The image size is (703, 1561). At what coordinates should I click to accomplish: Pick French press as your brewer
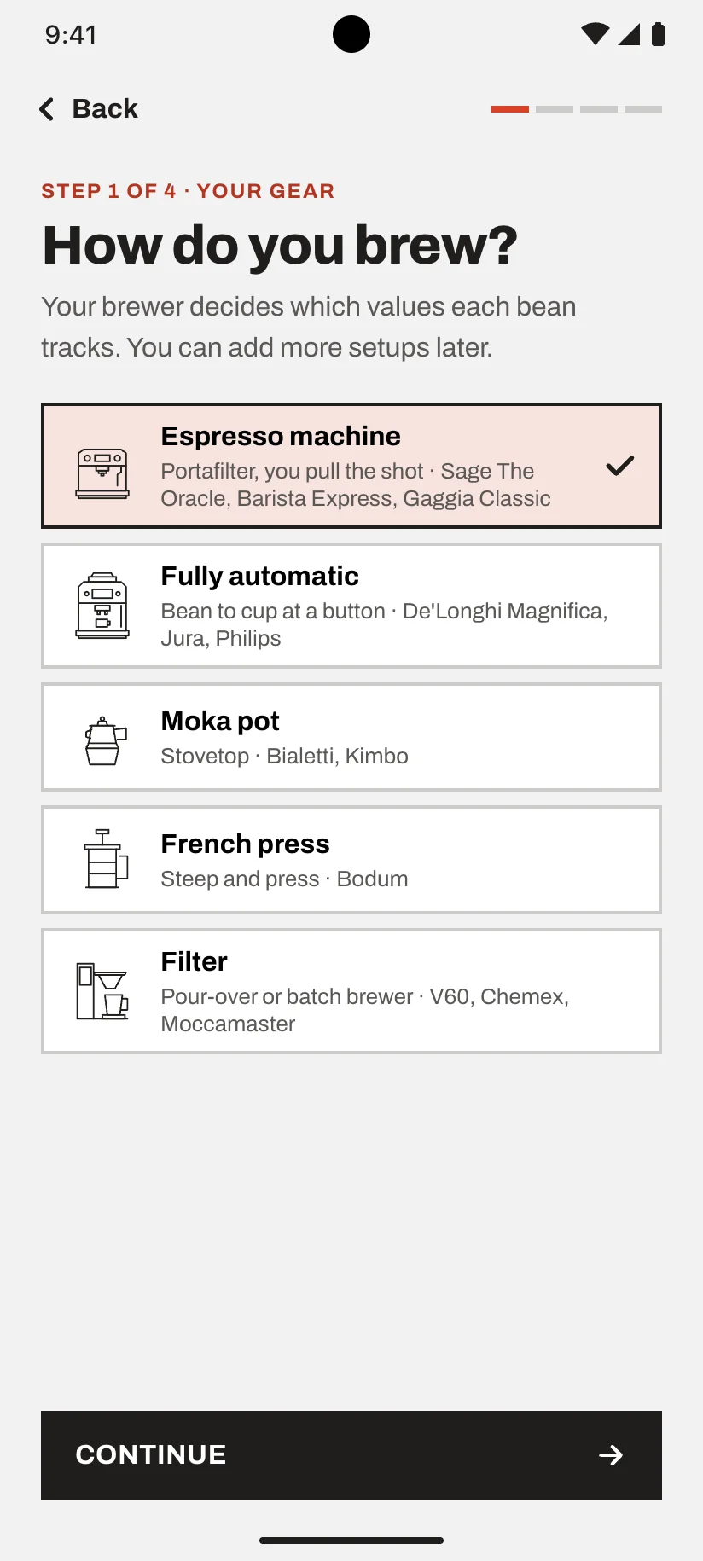pyautogui.click(x=351, y=860)
